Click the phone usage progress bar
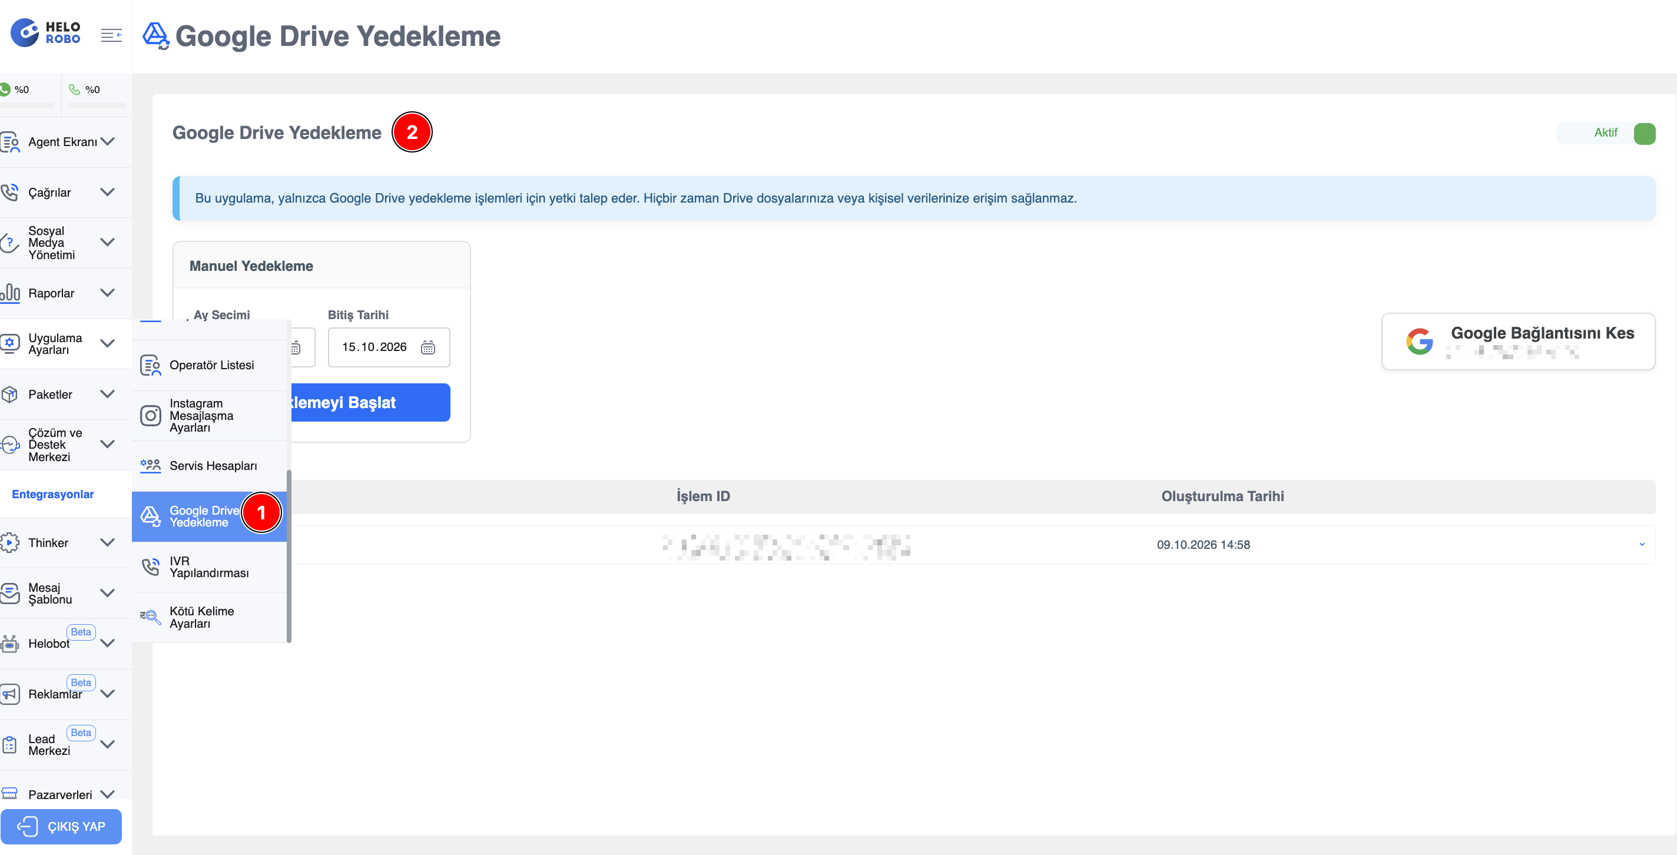This screenshot has width=1677, height=855. point(97,105)
